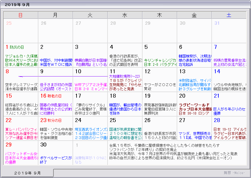Viewport: 251px width, 178px height.
Task: Select September 12 ヤフー ZOZO cell
Action: coord(160,79)
